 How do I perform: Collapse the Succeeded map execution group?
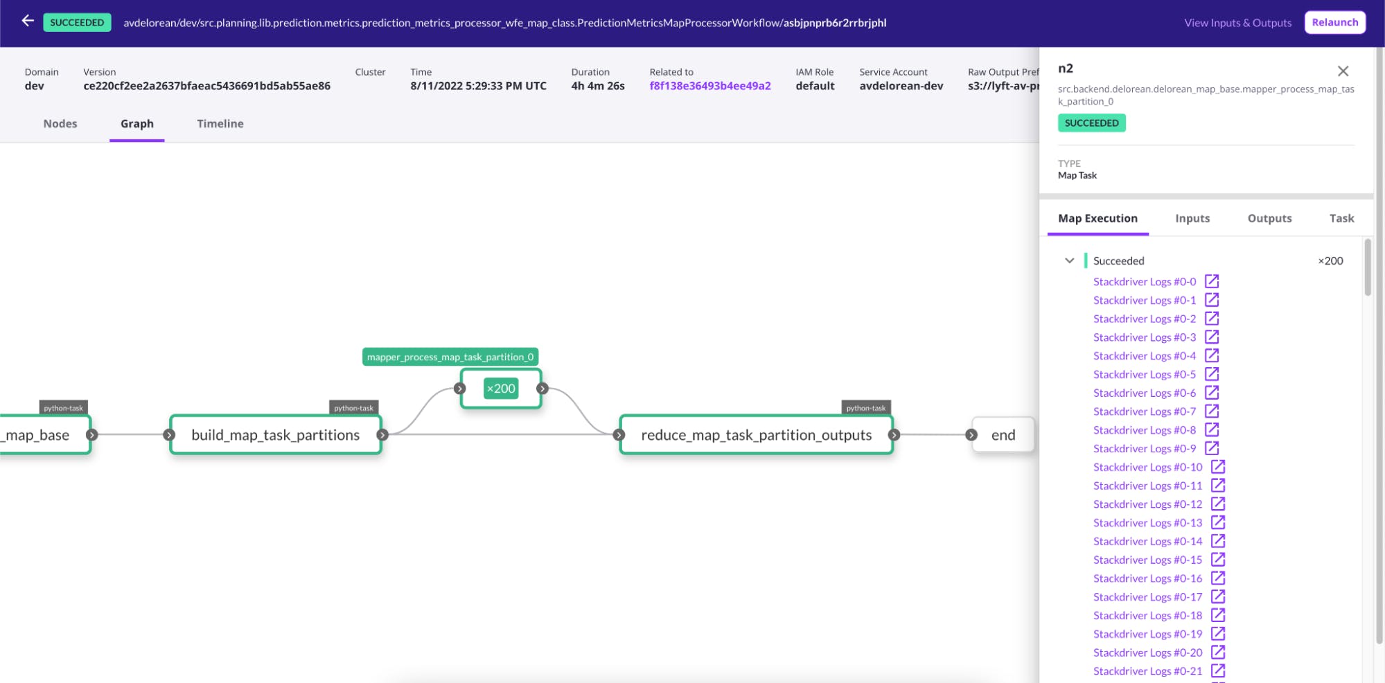[1068, 260]
